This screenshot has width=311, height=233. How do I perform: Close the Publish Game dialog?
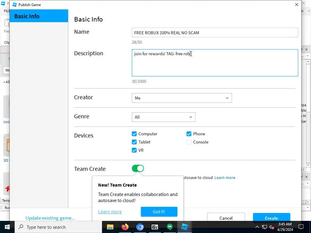(296, 5)
